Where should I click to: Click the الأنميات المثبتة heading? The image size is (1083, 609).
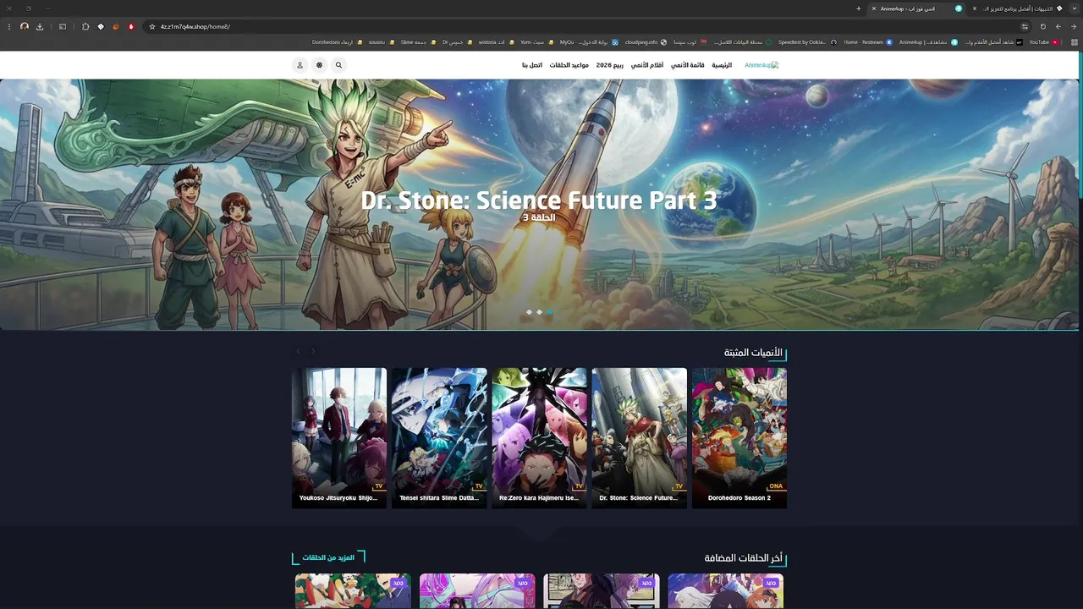click(x=753, y=352)
